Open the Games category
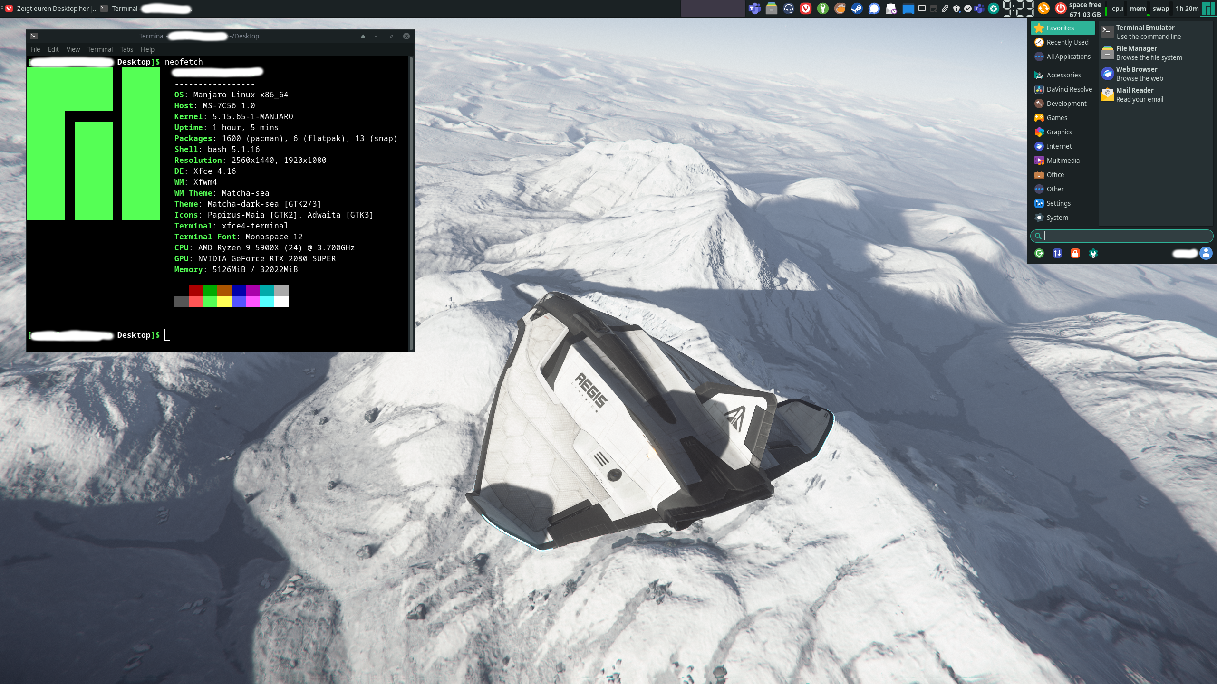Viewport: 1217px width, 684px height. tap(1063, 118)
